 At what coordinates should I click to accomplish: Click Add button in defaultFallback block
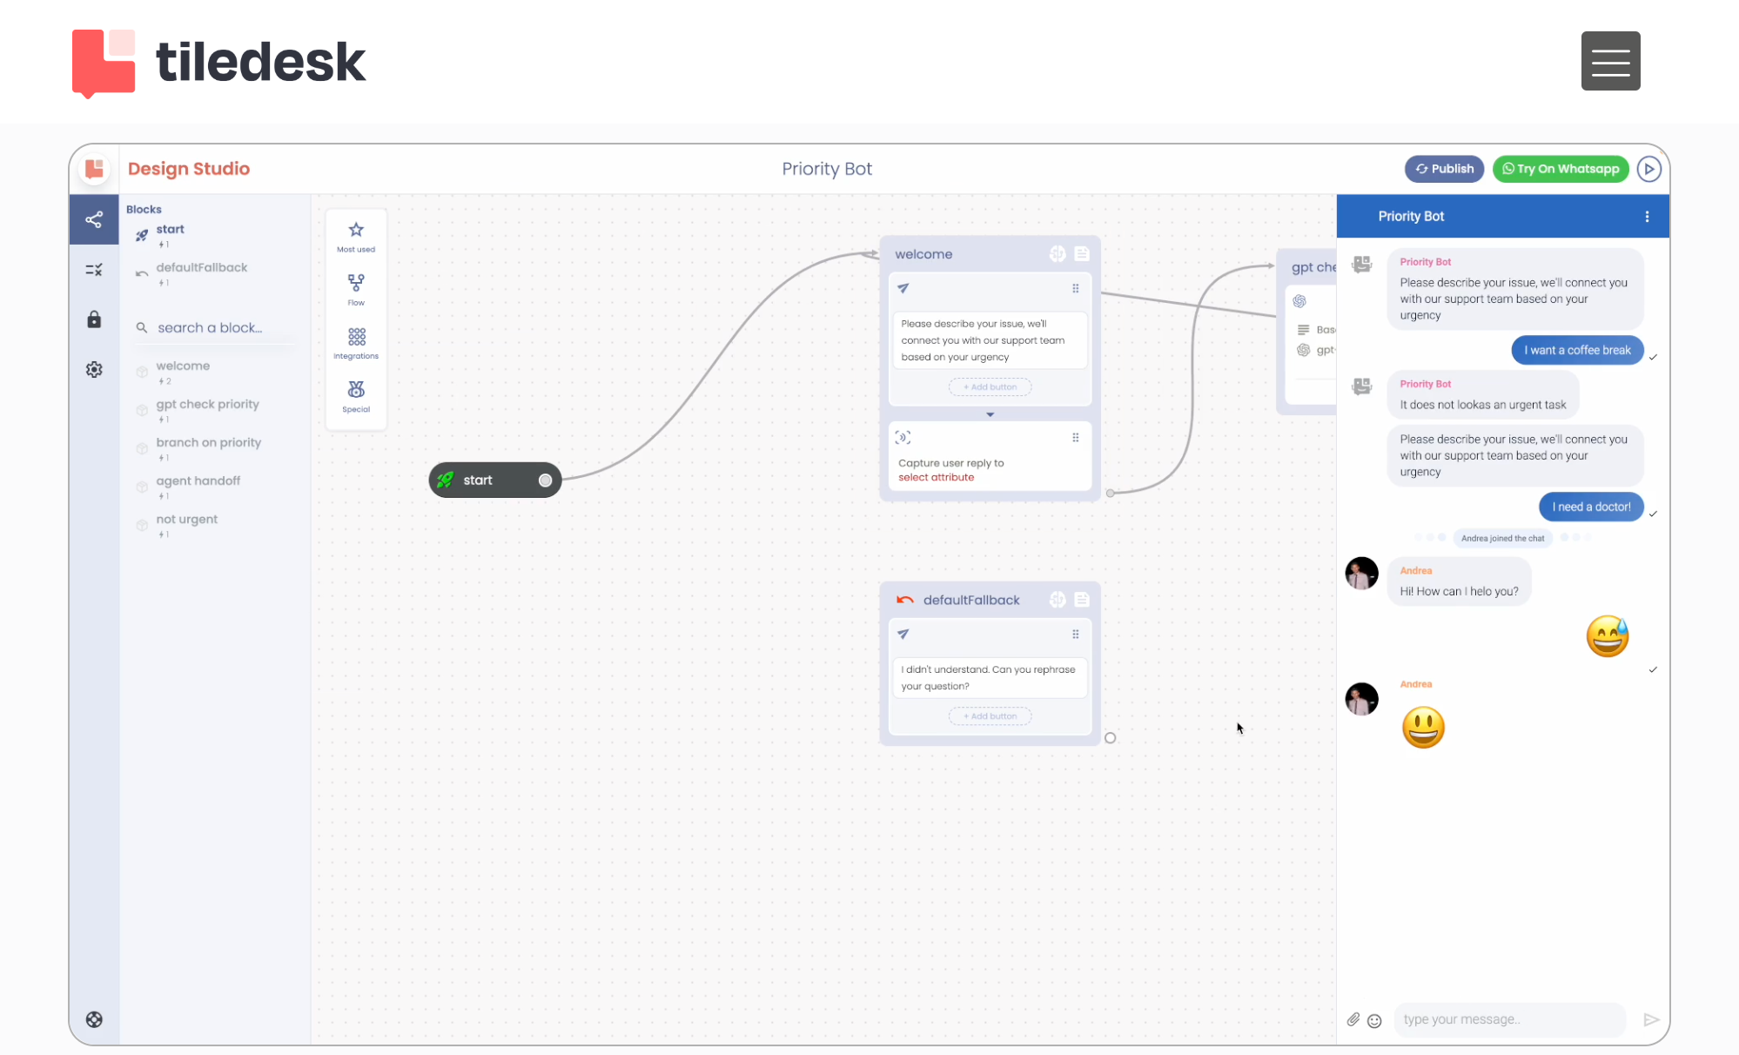click(x=990, y=716)
